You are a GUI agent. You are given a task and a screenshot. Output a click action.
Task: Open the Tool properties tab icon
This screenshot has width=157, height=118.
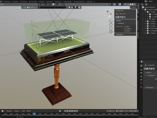141,66
